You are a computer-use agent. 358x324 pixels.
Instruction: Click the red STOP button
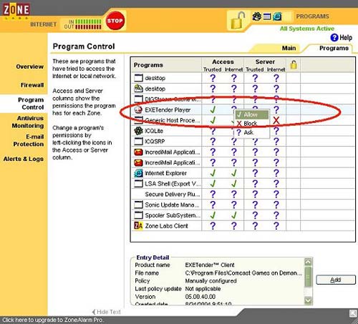pos(115,21)
